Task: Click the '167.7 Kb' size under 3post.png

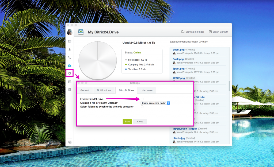Action: coord(198,72)
